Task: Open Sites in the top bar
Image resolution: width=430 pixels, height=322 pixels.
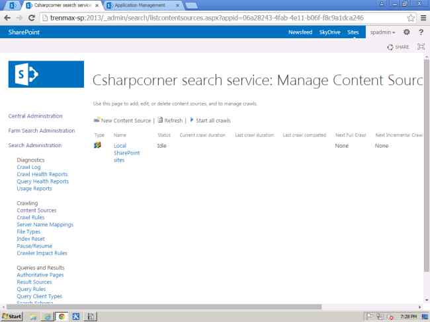Action: coord(353,32)
